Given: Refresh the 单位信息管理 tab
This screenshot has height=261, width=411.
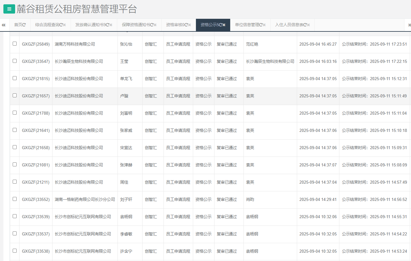Looking at the screenshot, I should pyautogui.click(x=261, y=25).
